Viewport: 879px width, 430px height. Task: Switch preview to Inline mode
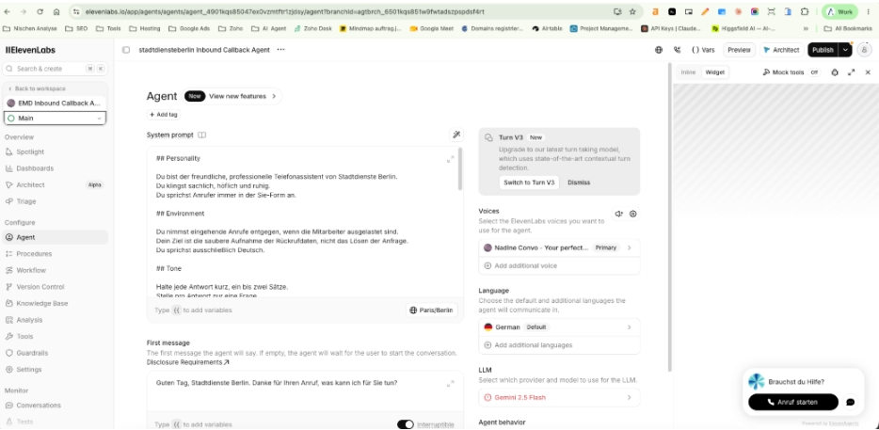(x=688, y=72)
